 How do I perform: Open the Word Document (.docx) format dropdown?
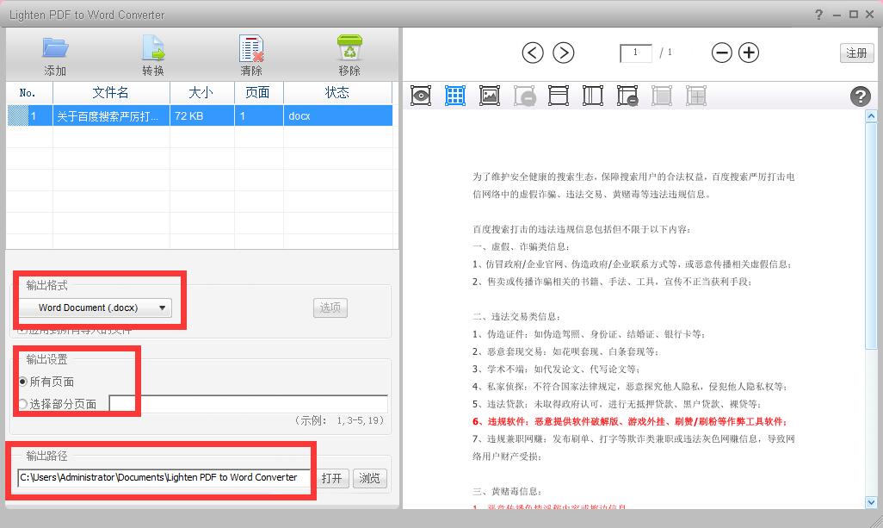click(x=95, y=307)
